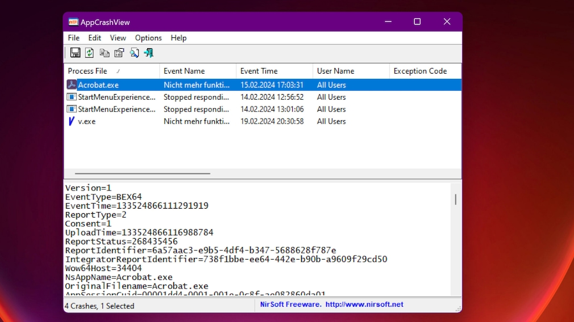574x322 pixels.
Task: Click the vertical scrollbar in the details pane
Action: (x=455, y=199)
